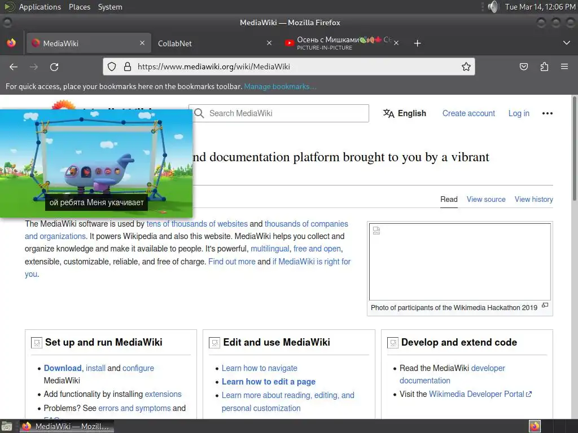Open the free and open link

[317, 249]
